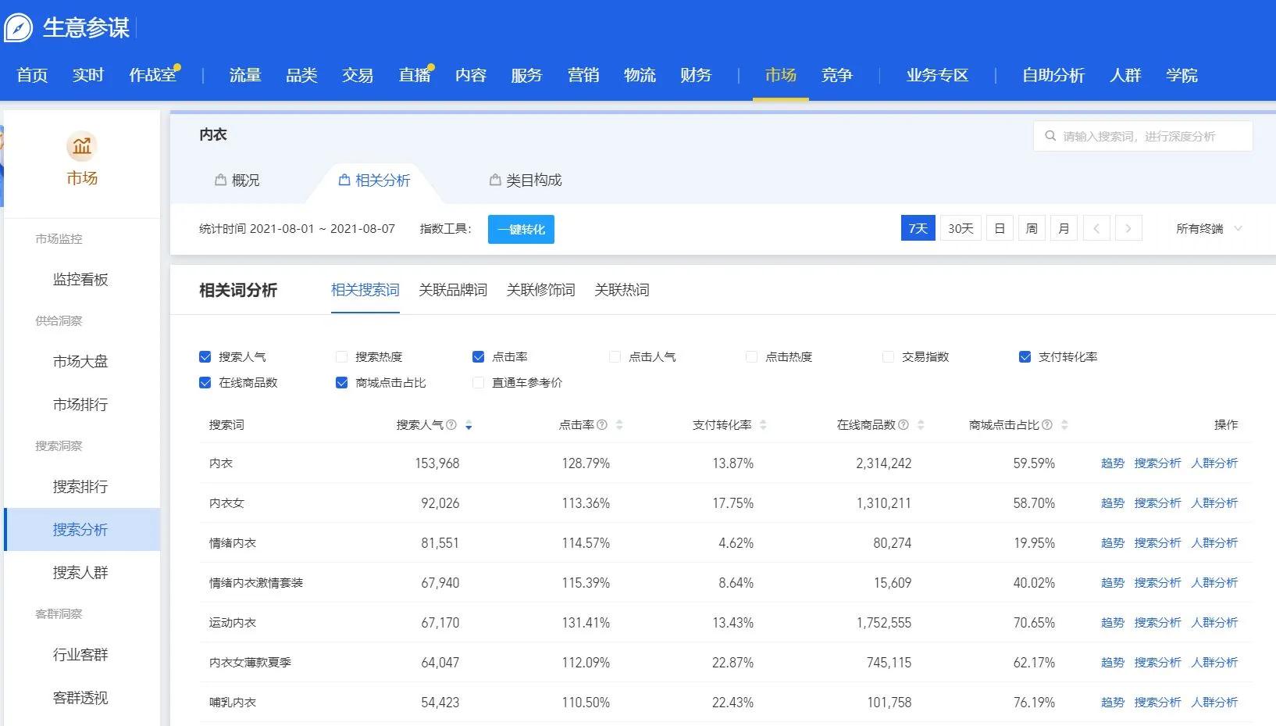Open the 流量 top menu
This screenshot has width=1276, height=726.
pyautogui.click(x=245, y=75)
